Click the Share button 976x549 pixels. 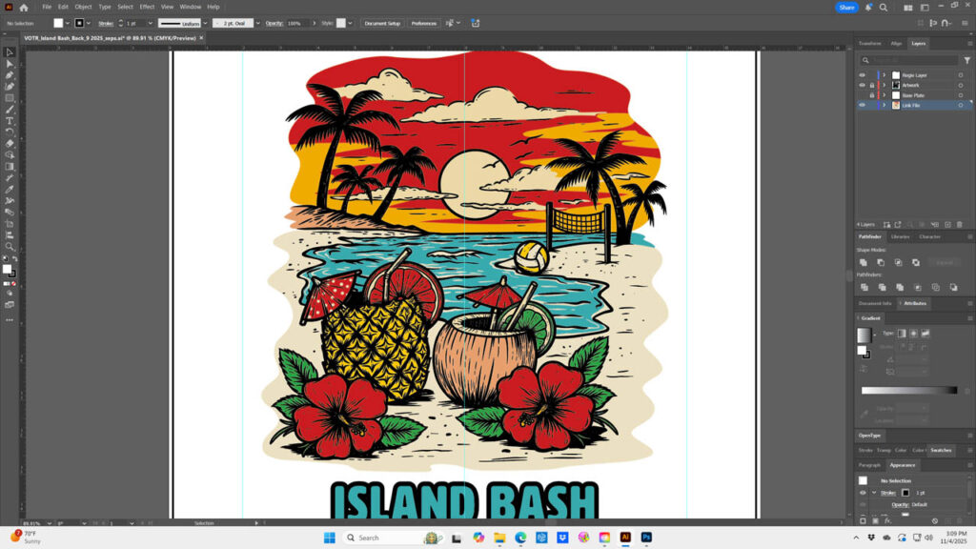(x=846, y=8)
